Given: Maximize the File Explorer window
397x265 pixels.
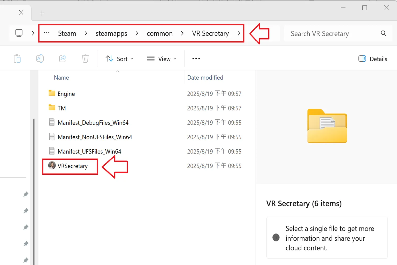Looking at the screenshot, I should click(x=365, y=8).
